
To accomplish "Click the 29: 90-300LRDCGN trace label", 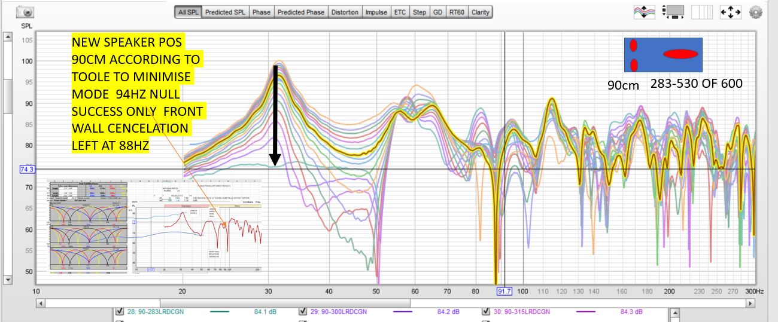I will click(x=338, y=312).
